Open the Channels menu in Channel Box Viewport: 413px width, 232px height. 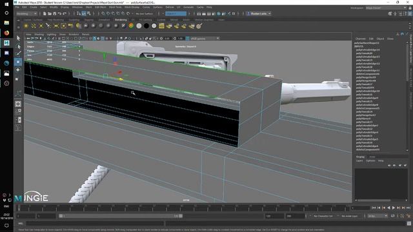[361, 39]
